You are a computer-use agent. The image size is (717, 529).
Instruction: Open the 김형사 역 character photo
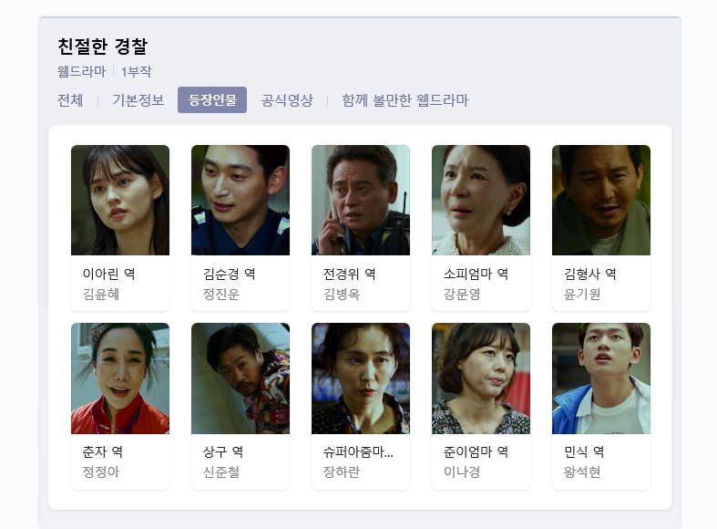point(601,200)
